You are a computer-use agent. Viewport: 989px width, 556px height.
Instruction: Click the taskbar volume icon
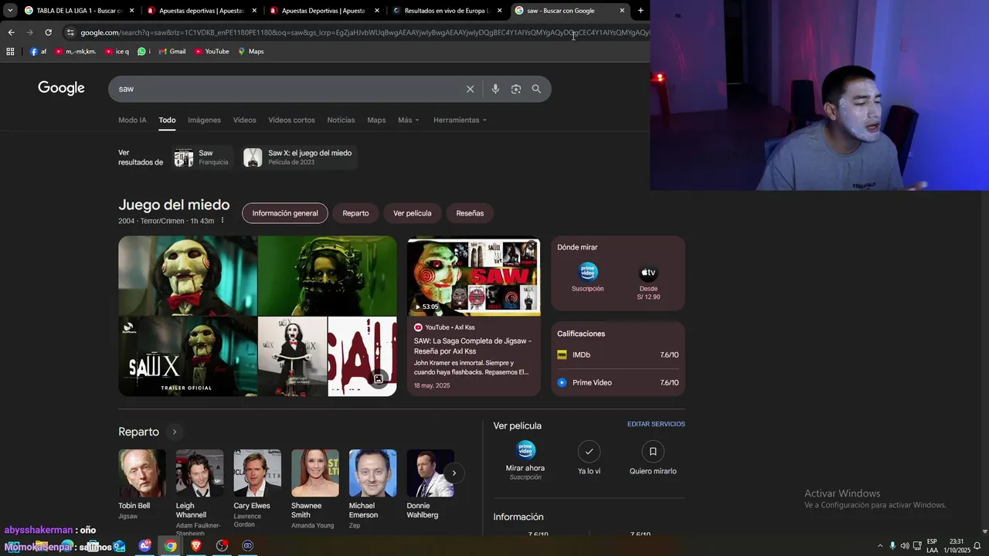point(905,546)
